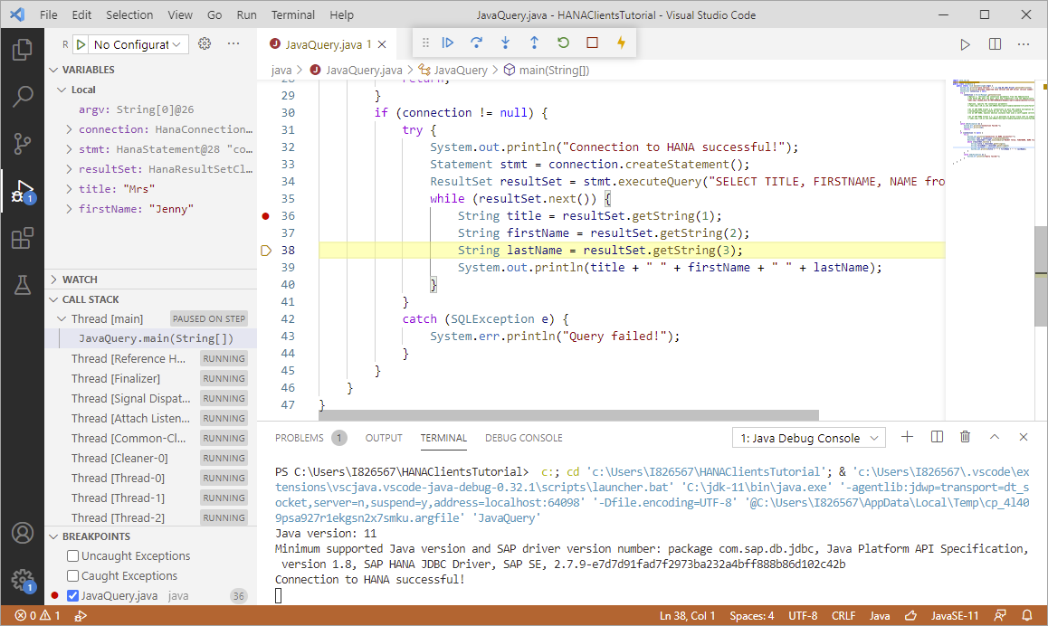Open the File menu
The height and width of the screenshot is (626, 1048).
(x=49, y=14)
